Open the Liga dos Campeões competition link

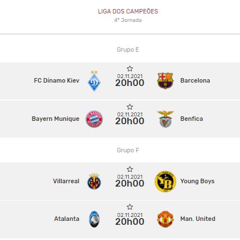[x=128, y=11]
